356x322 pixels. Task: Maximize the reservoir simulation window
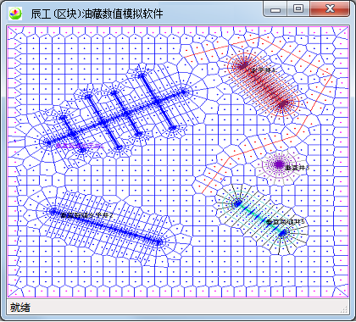(x=298, y=8)
